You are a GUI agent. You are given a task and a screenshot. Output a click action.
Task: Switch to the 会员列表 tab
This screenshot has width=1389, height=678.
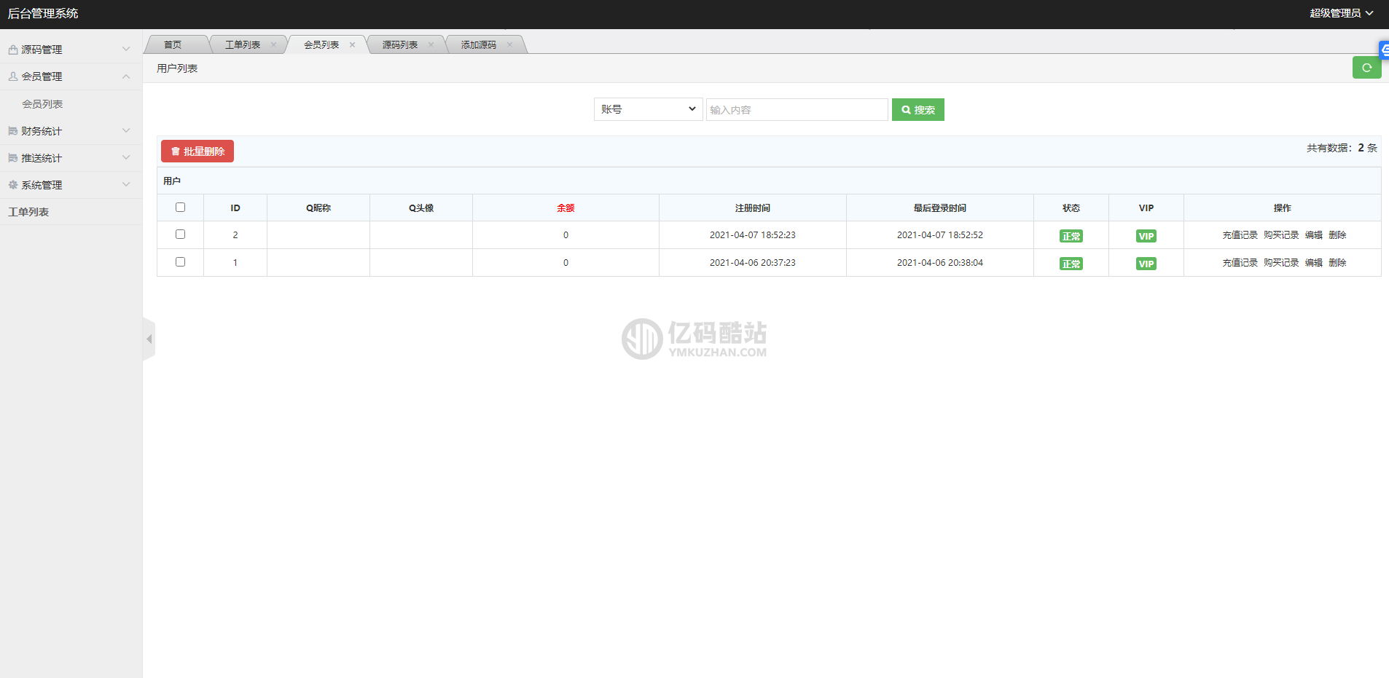pos(321,44)
